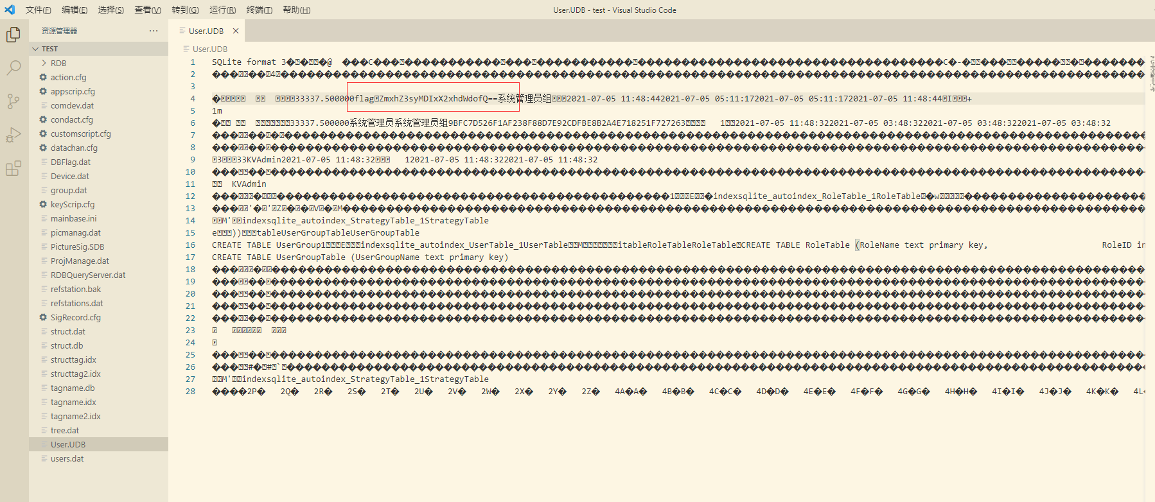Select the User.UDB editor tab
This screenshot has height=502, width=1155.
[207, 31]
